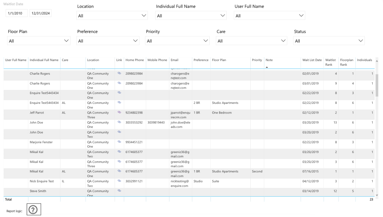Sort by Link column header
The image size is (383, 217).
pyautogui.click(x=119, y=60)
